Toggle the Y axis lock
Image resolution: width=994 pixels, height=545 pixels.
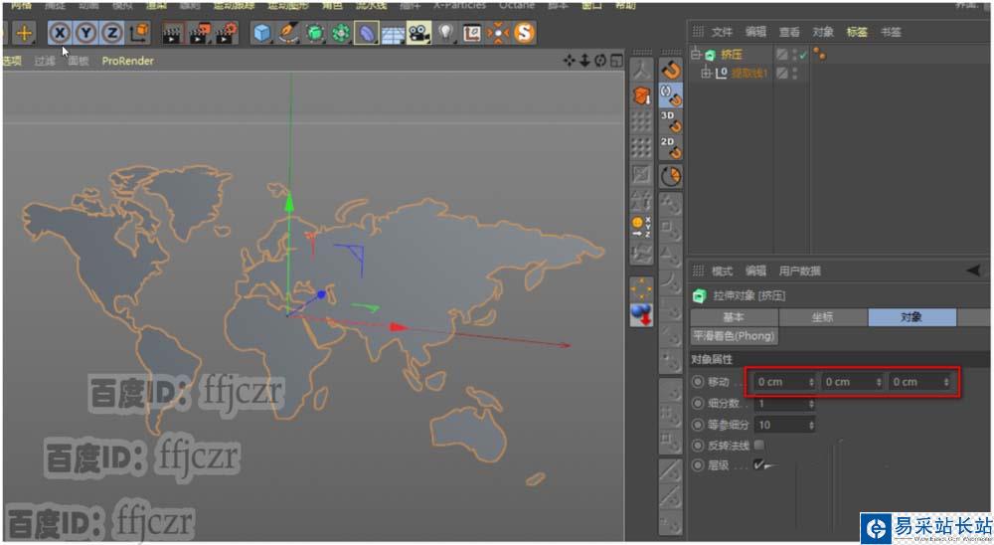pos(85,33)
